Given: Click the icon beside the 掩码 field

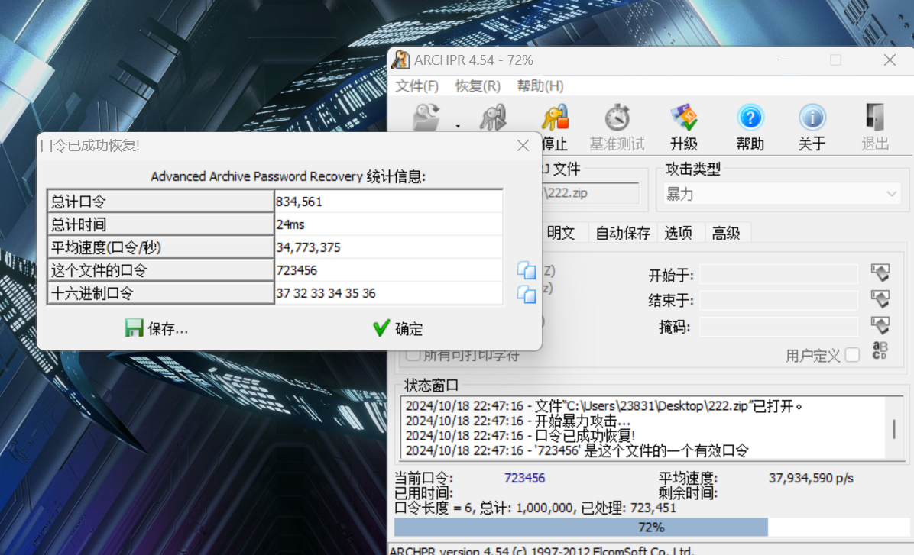Looking at the screenshot, I should pos(880,325).
